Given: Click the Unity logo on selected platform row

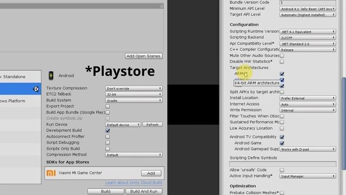Looking at the screenshot, I should pyautogui.click(x=36, y=89).
